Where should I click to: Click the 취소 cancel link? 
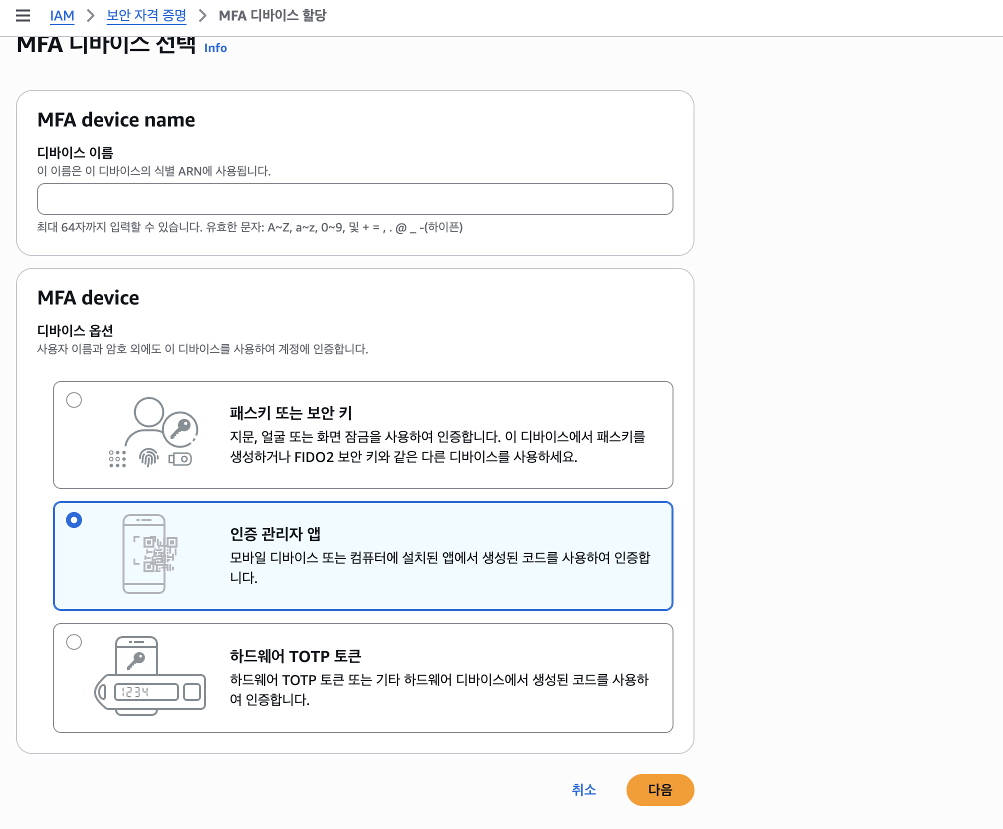[583, 789]
